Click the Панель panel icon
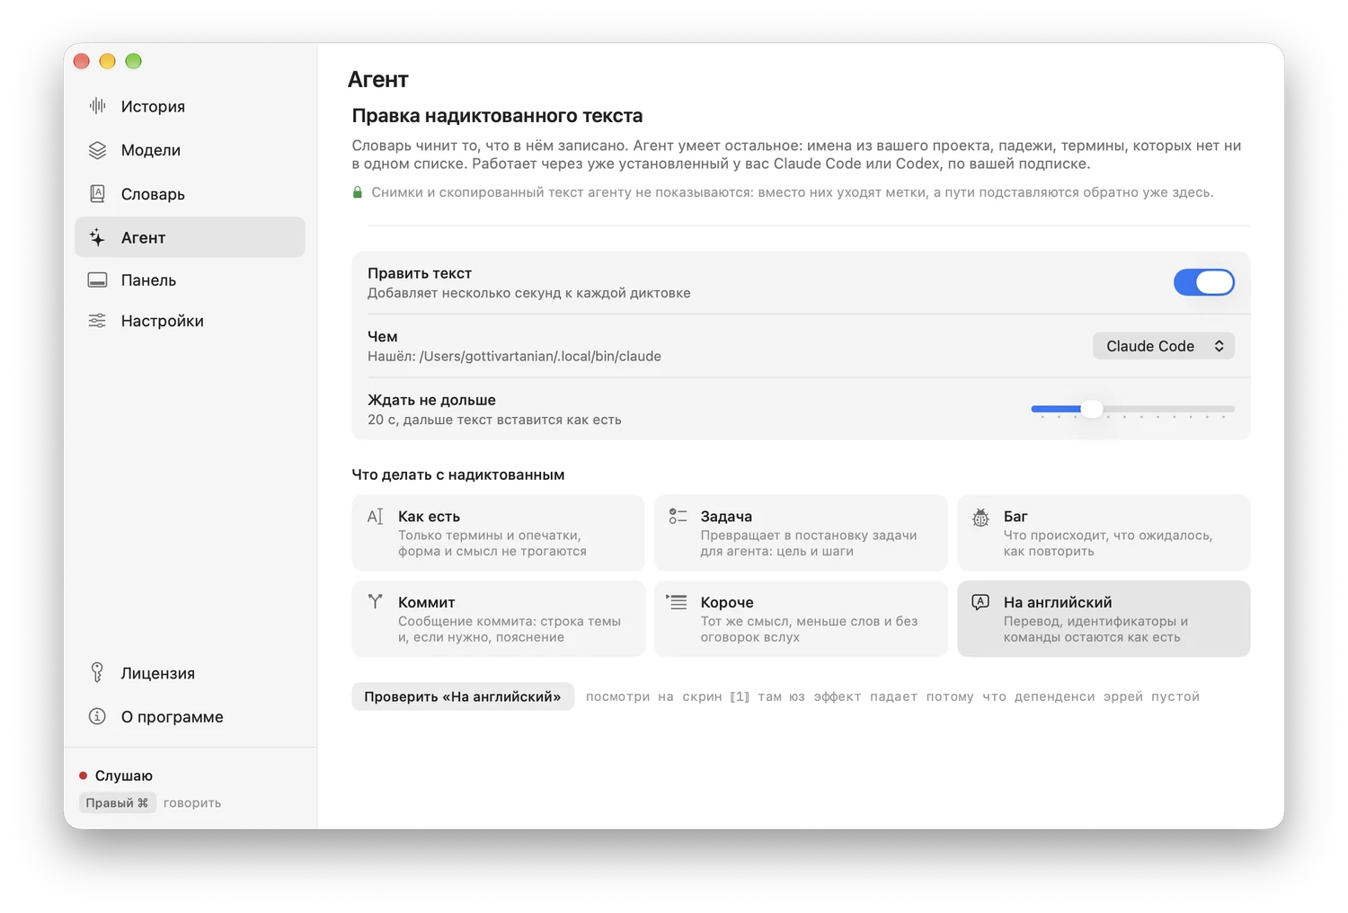The height and width of the screenshot is (913, 1348). point(97,280)
